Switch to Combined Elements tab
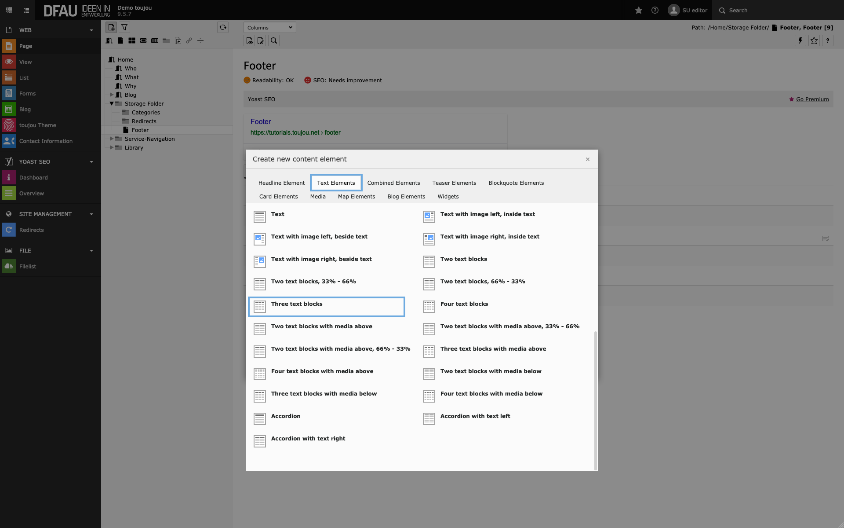The width and height of the screenshot is (844, 528). [x=393, y=183]
